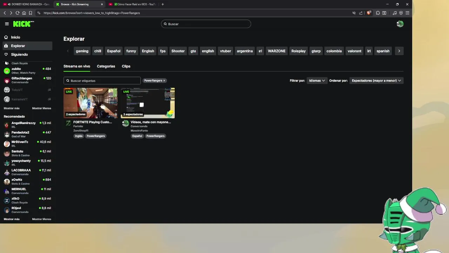Open the Giftschlangen channel in the sidebar
Viewport: 449px width, 253px height.
tap(27, 80)
